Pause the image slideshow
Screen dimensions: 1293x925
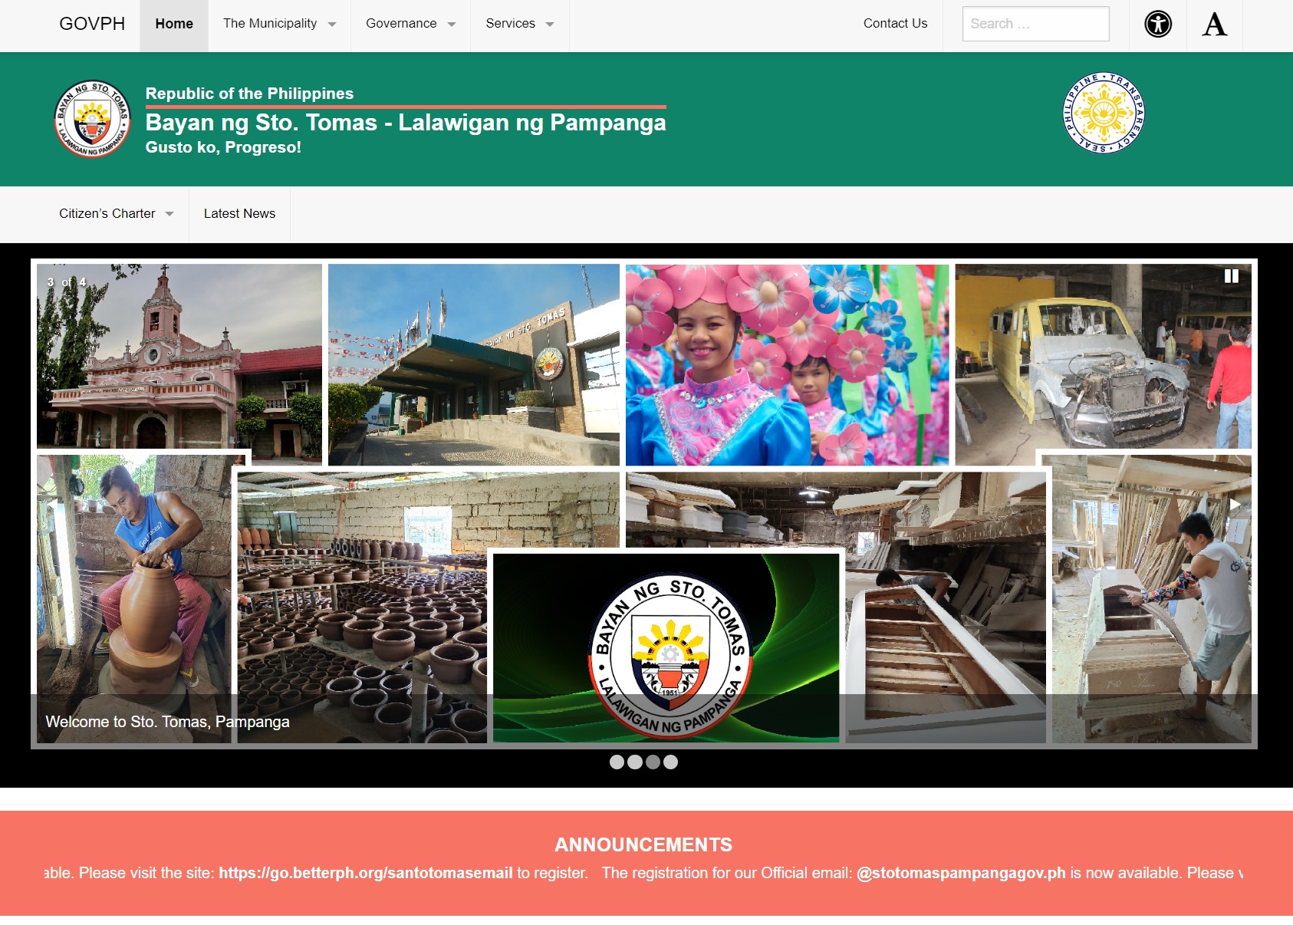point(1231,276)
